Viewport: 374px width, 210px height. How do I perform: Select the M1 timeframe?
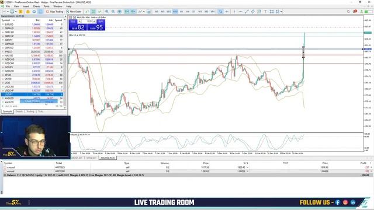(x=157, y=12)
